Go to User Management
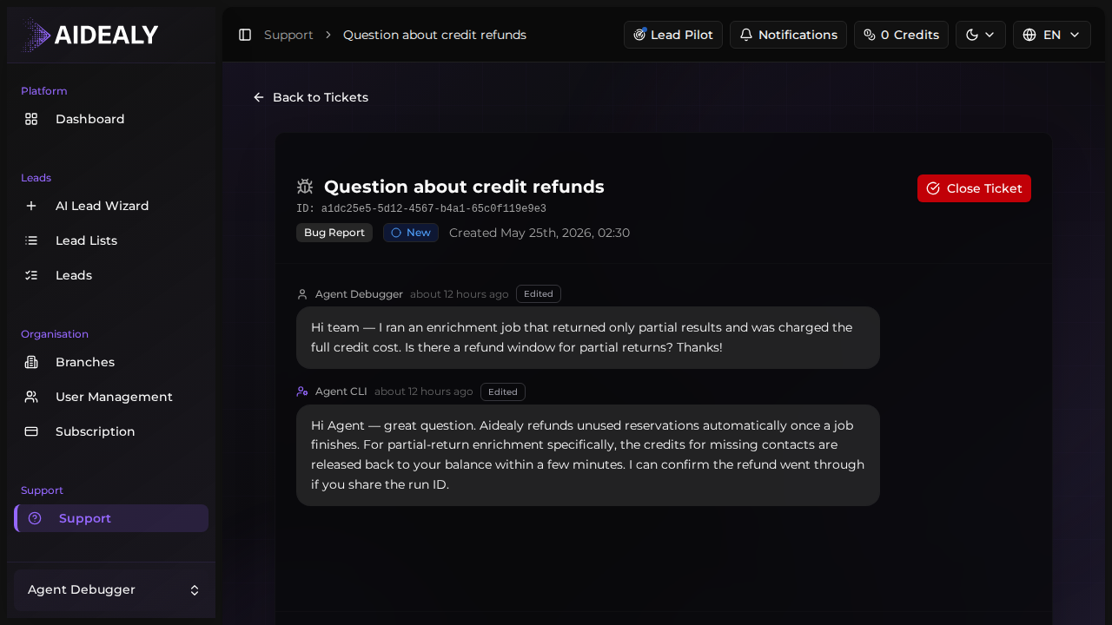1112x625 pixels. [x=111, y=397]
